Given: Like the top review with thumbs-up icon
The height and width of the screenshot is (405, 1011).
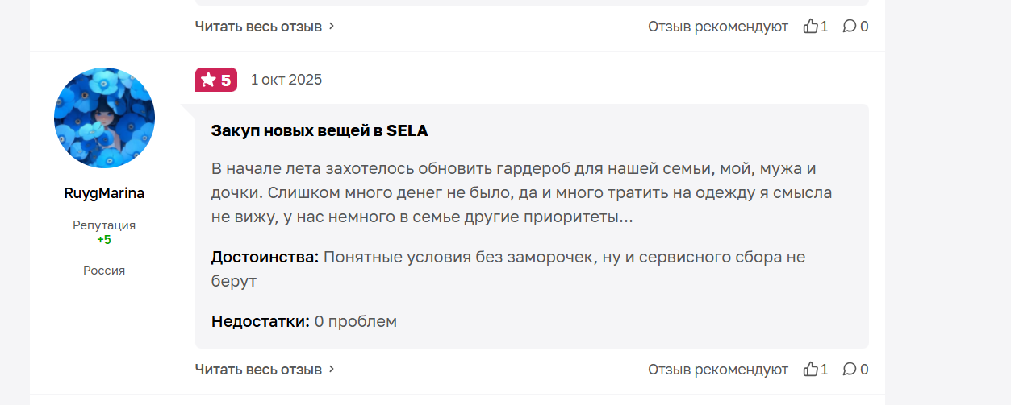Looking at the screenshot, I should 811,27.
